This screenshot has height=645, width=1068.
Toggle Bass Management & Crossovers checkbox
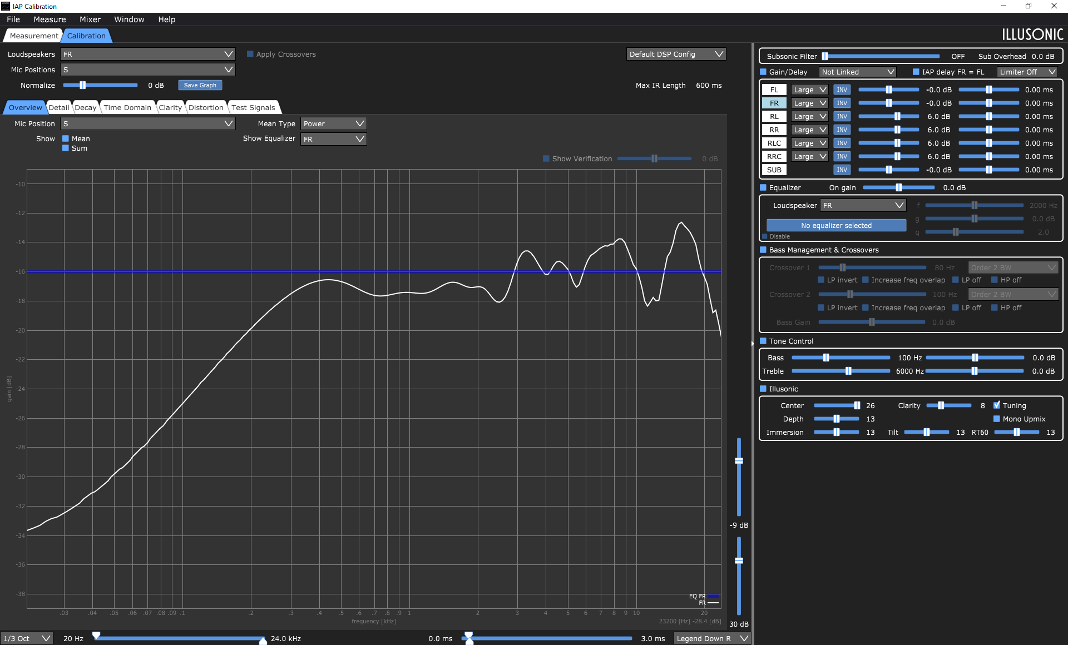[763, 250]
